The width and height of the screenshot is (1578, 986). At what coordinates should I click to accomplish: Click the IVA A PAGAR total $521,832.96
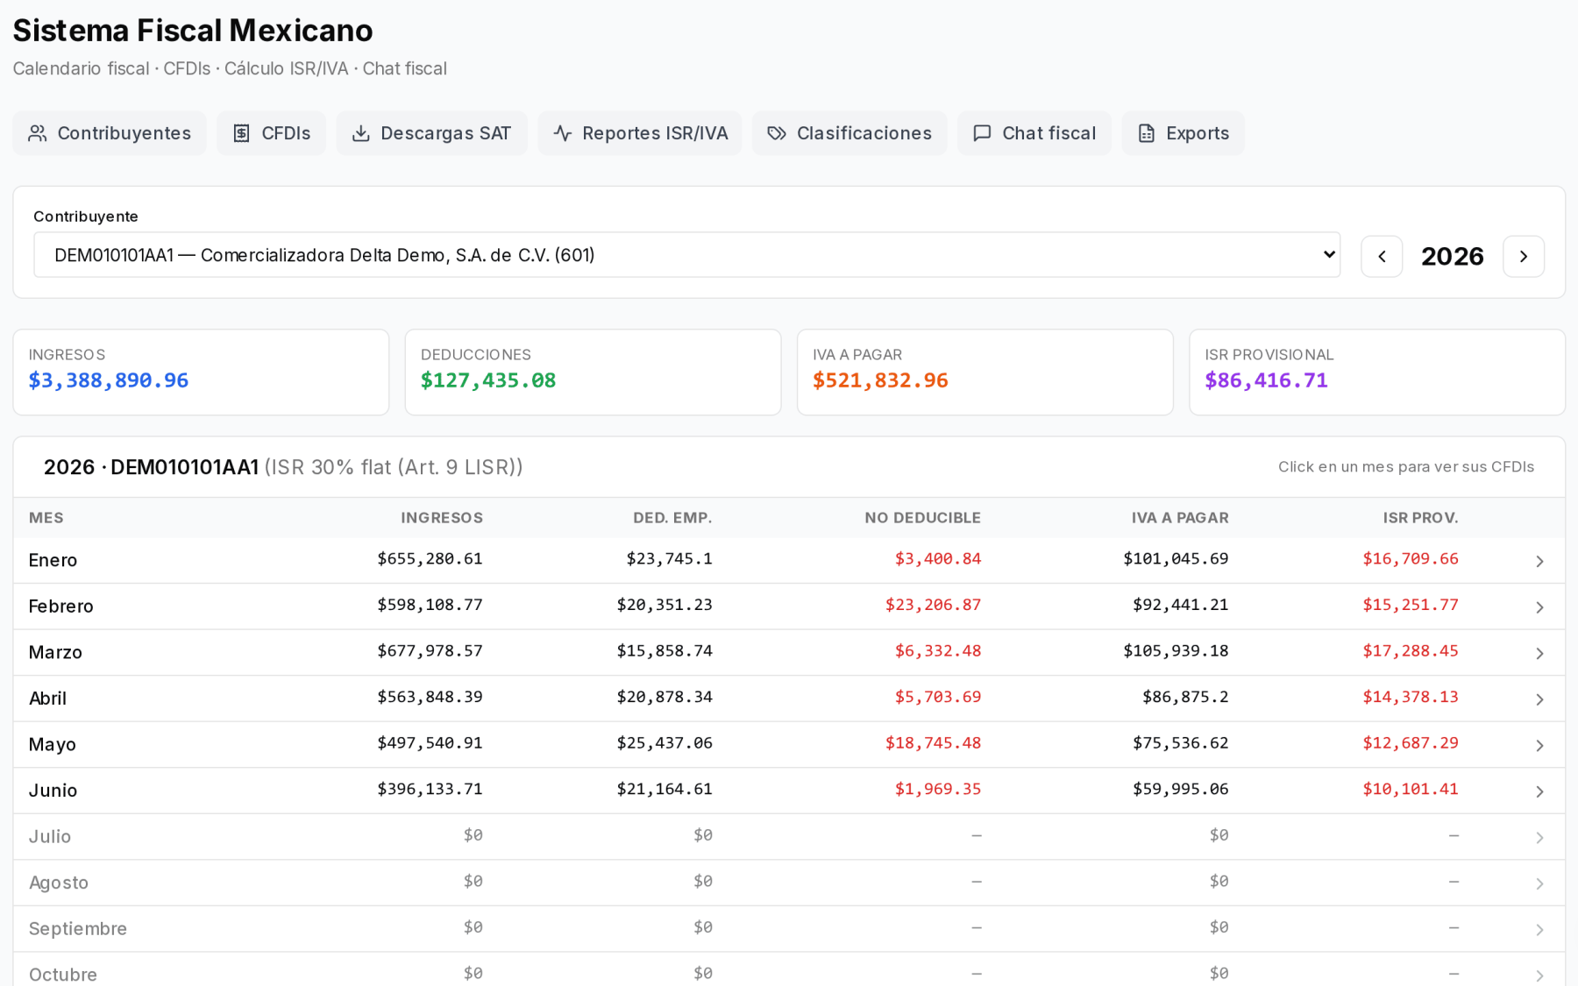[x=880, y=380]
